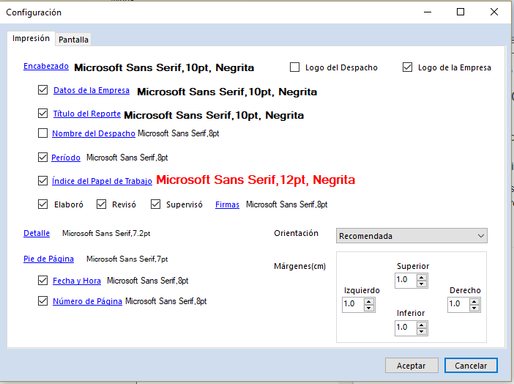
Task: Decrease the Inferior margin with down arrow
Action: pyautogui.click(x=422, y=331)
